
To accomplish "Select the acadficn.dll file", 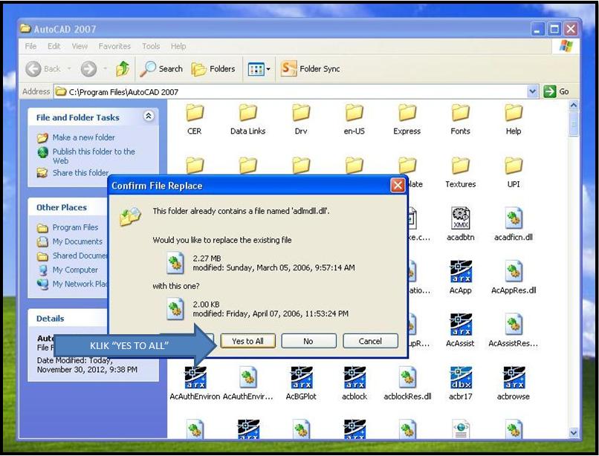I will coord(514,224).
